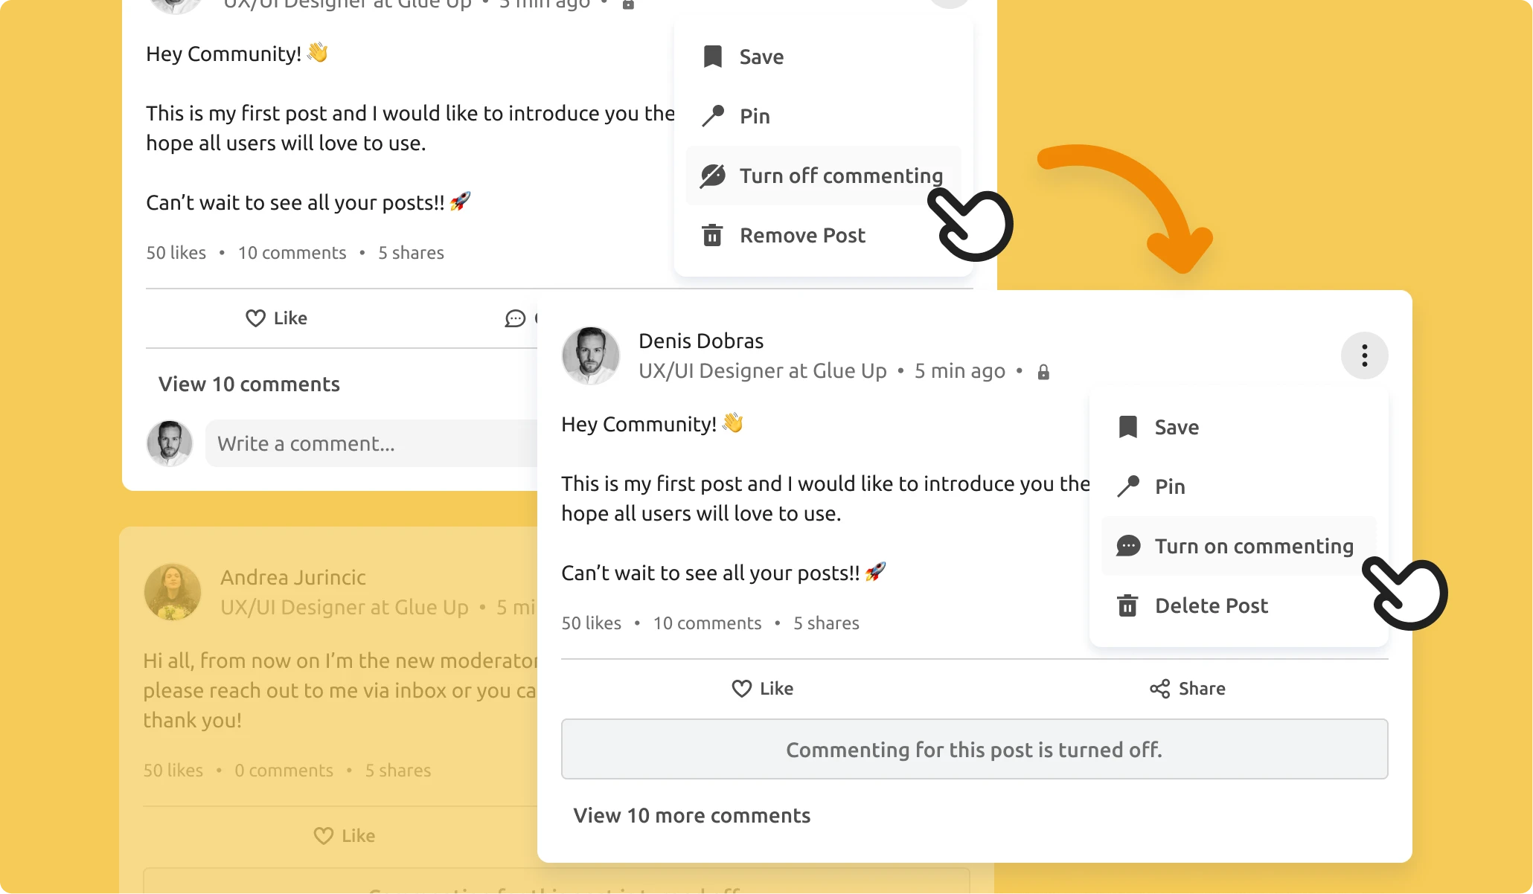
Task: Select Delete Post menu item
Action: [x=1212, y=605]
